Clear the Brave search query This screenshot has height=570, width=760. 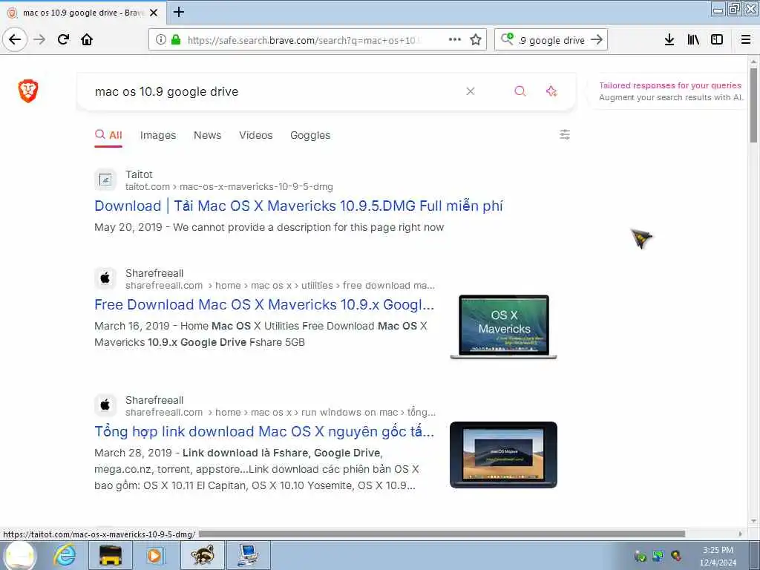click(470, 91)
